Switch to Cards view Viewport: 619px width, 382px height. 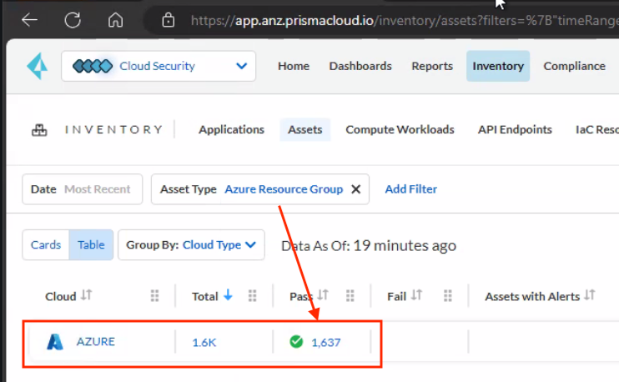click(x=46, y=245)
